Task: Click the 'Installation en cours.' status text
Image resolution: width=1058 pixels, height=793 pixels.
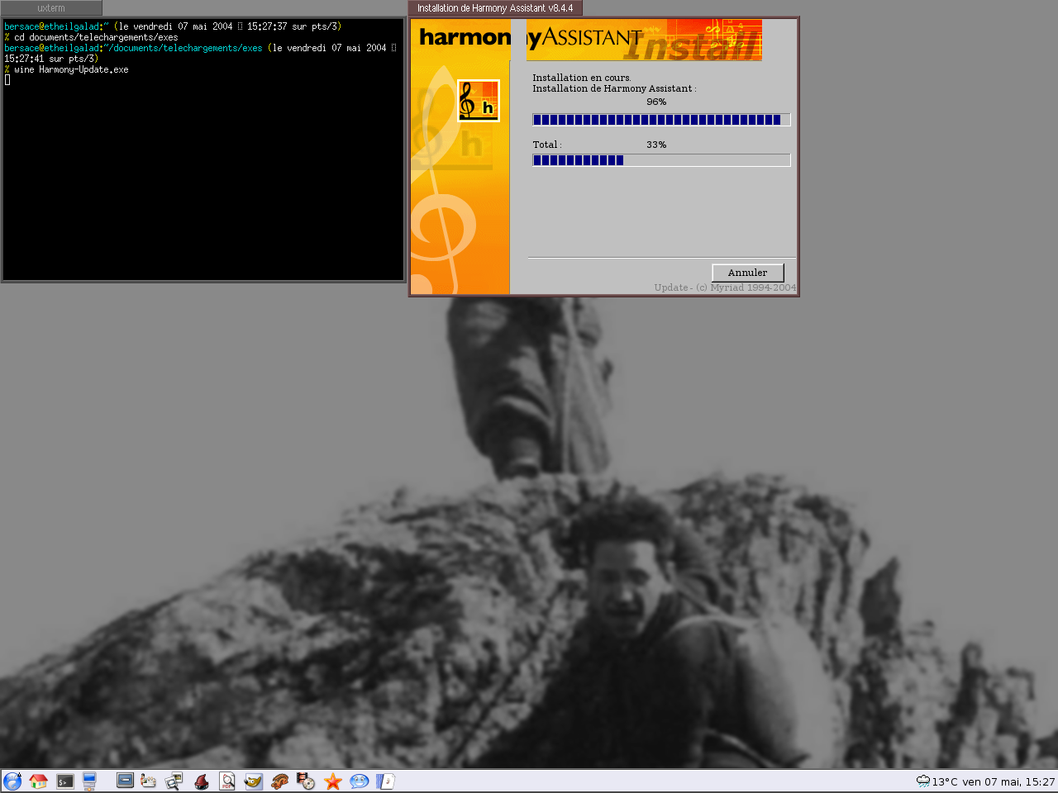Action: click(582, 78)
